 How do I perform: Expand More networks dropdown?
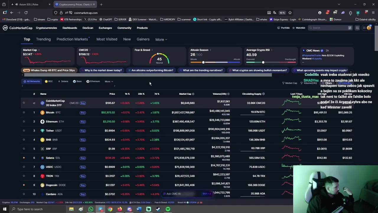click(x=109, y=81)
